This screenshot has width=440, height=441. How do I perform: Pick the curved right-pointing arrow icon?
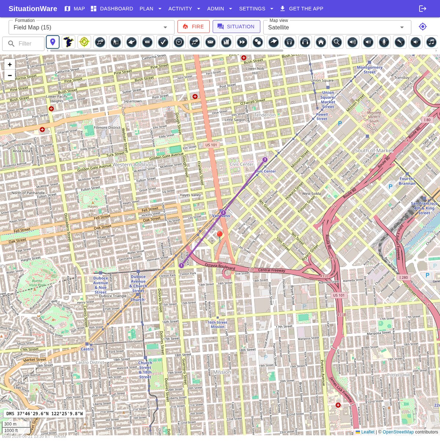[x=273, y=42]
